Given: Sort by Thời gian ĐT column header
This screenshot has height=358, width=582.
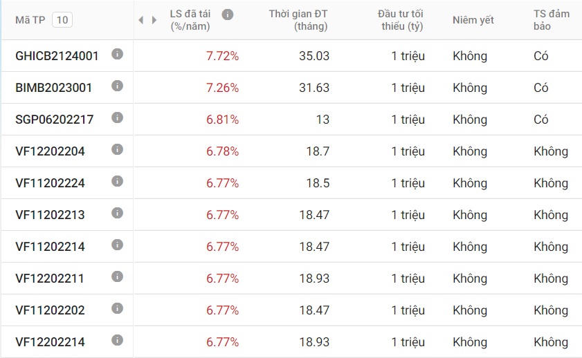Looking at the screenshot, I should click(x=298, y=20).
